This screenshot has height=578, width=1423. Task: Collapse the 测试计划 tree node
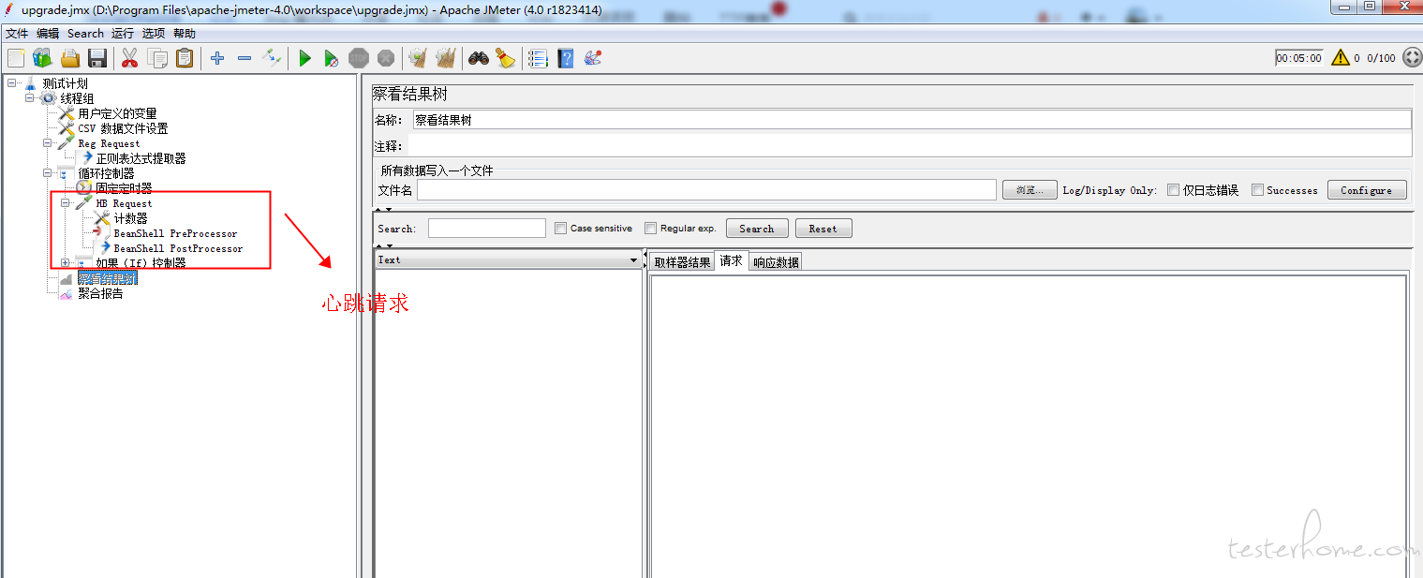11,83
